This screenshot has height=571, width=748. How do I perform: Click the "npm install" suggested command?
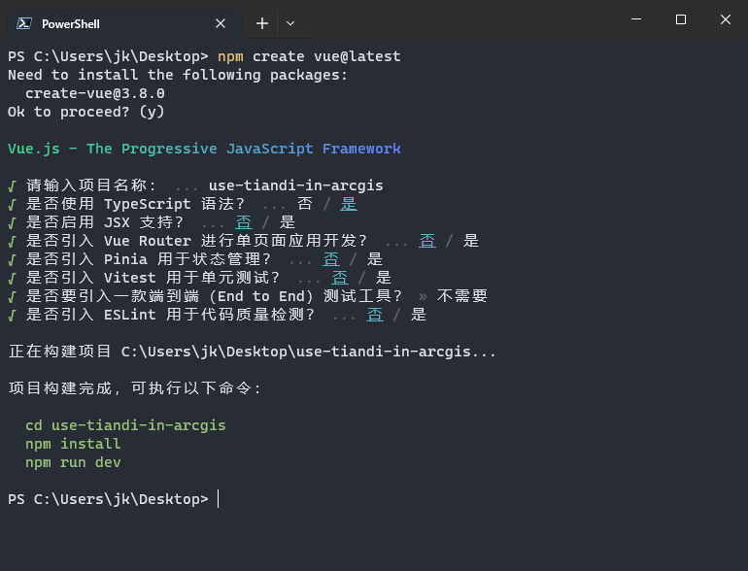point(73,444)
